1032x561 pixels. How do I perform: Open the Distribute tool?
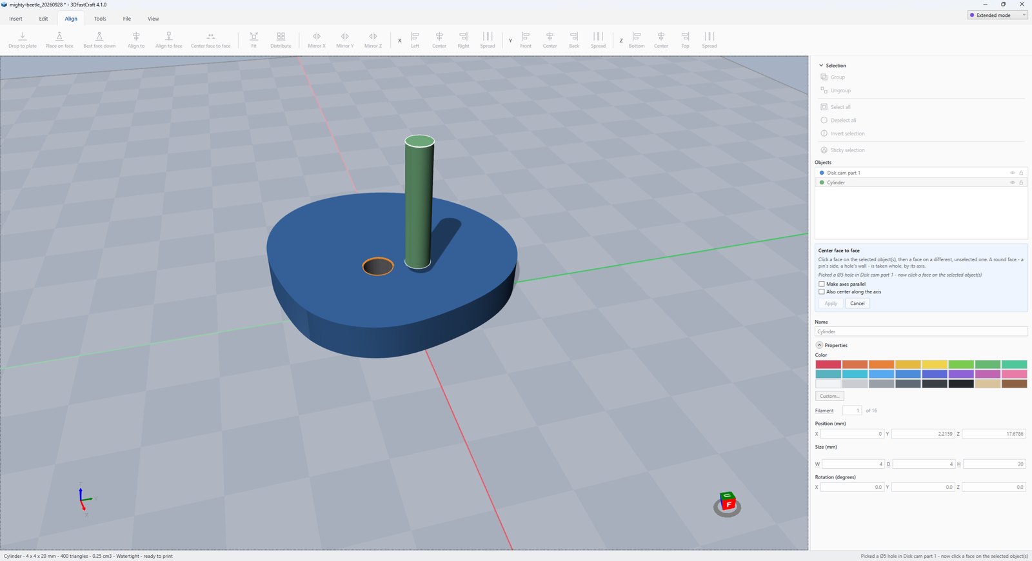(281, 40)
